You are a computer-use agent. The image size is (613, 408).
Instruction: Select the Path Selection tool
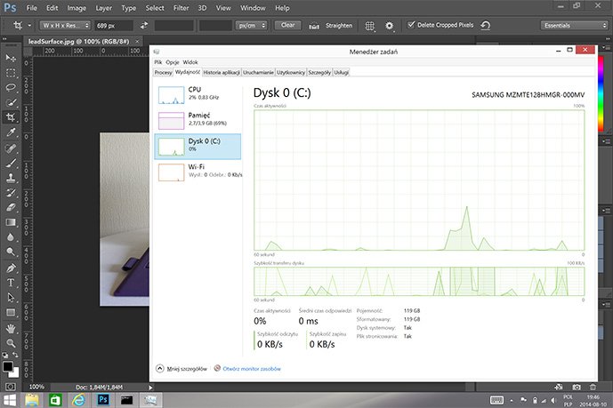pos(11,298)
